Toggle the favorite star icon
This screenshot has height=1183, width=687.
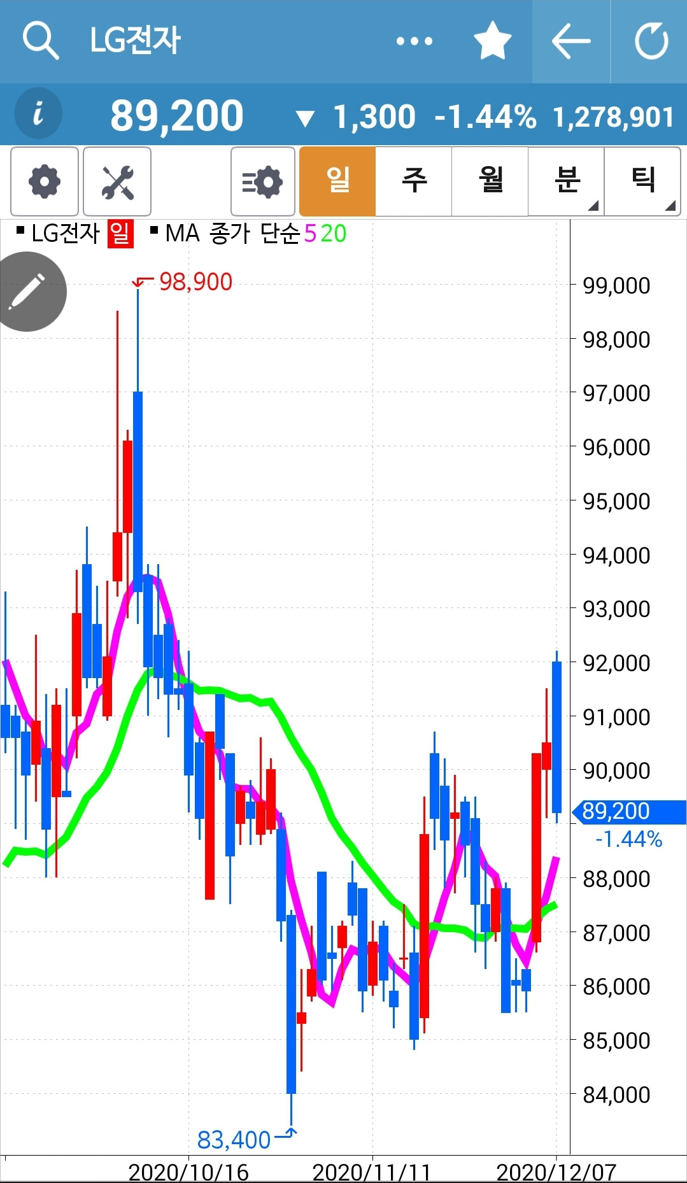coord(493,41)
